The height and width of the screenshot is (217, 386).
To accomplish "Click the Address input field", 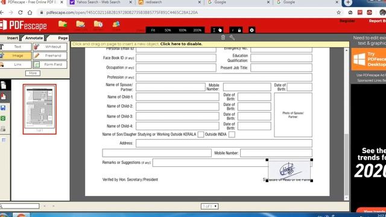I will pyautogui.click(x=224, y=143).
